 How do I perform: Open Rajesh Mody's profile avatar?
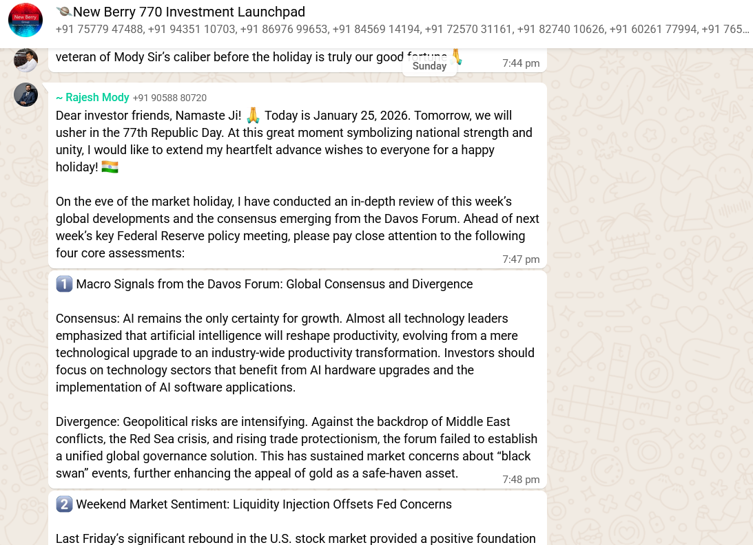coord(26,95)
